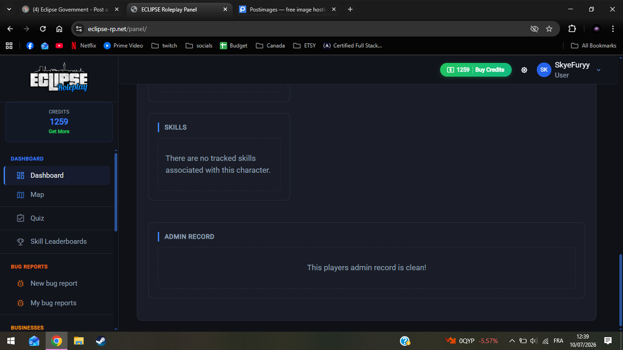Expand the SkyeFuryy user dropdown chevron
The width and height of the screenshot is (623, 350).
(x=599, y=70)
